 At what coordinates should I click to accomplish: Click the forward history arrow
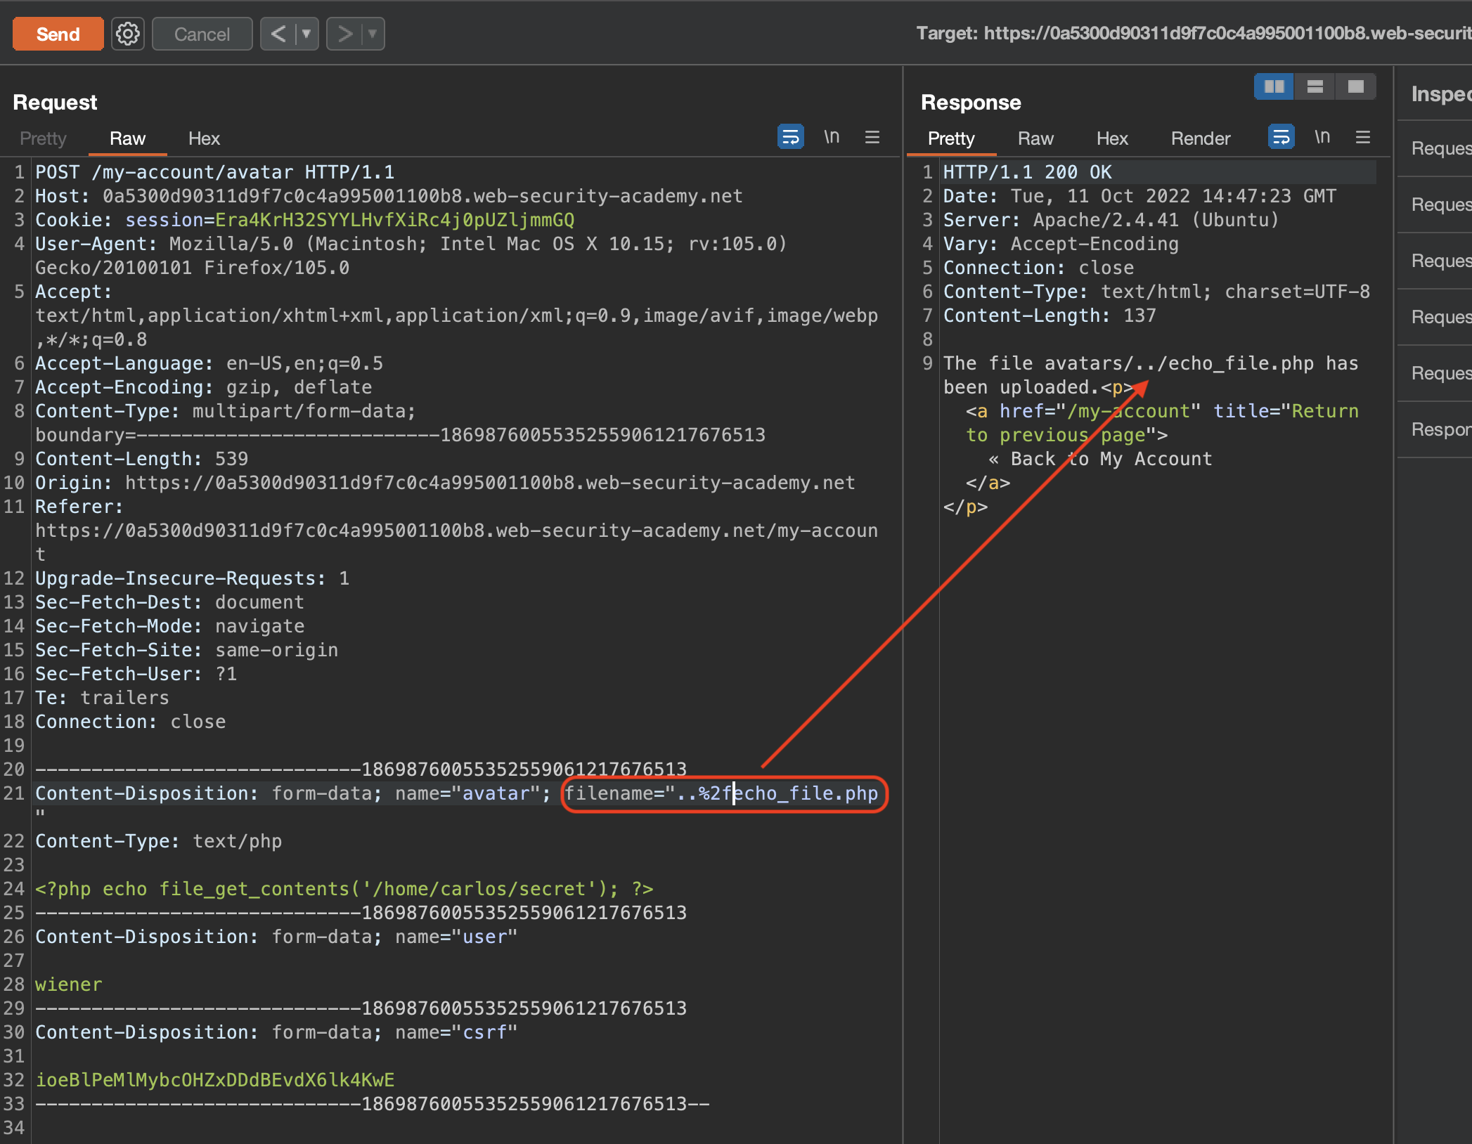tap(344, 34)
